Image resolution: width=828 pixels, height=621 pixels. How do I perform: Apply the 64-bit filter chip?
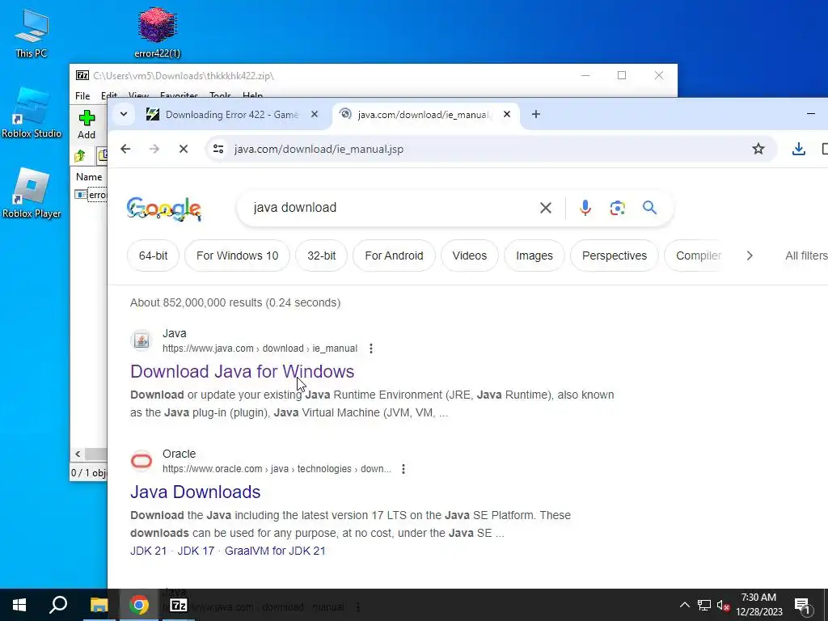point(153,256)
